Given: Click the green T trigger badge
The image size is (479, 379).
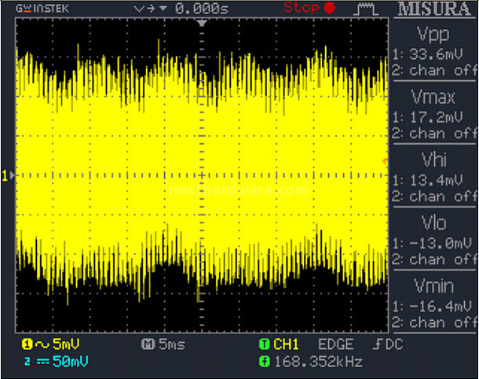Looking at the screenshot, I should click(x=265, y=344).
